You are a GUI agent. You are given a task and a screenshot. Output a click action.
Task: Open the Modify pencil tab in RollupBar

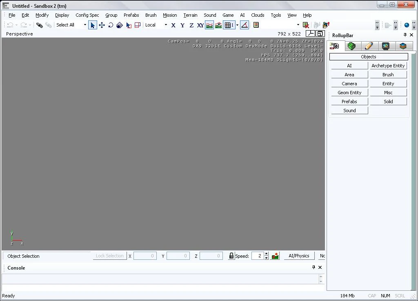(369, 46)
